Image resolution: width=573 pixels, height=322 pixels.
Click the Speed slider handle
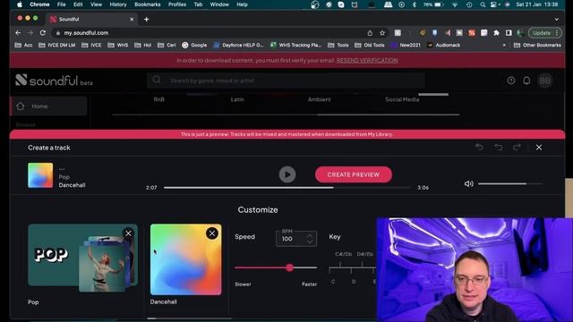[x=290, y=267]
